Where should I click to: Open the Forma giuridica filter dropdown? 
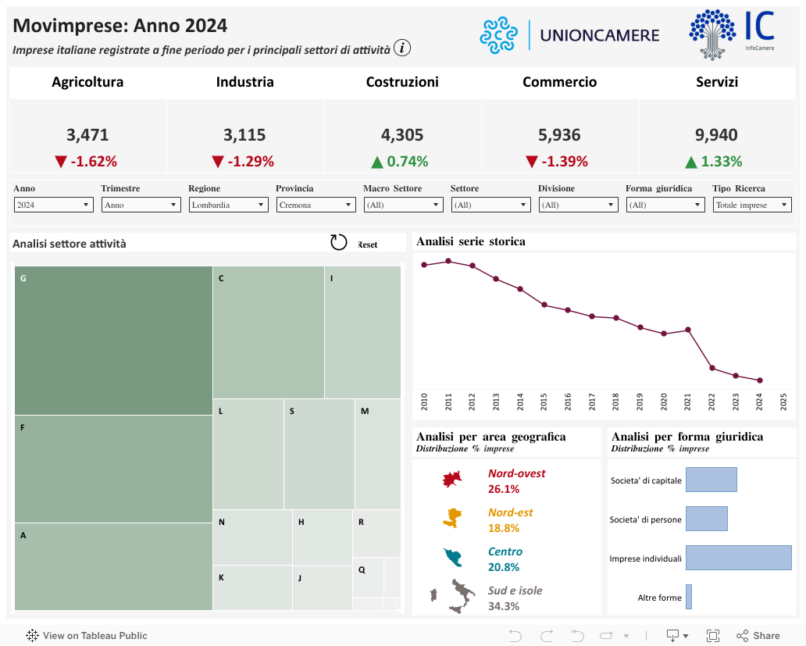click(665, 205)
